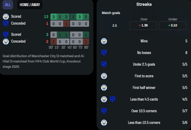Switch to HOME / AWAY tab
Image resolution: width=191 pixels, height=130 pixels.
(x=30, y=5)
